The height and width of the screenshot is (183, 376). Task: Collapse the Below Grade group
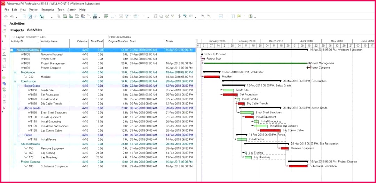coord(18,86)
